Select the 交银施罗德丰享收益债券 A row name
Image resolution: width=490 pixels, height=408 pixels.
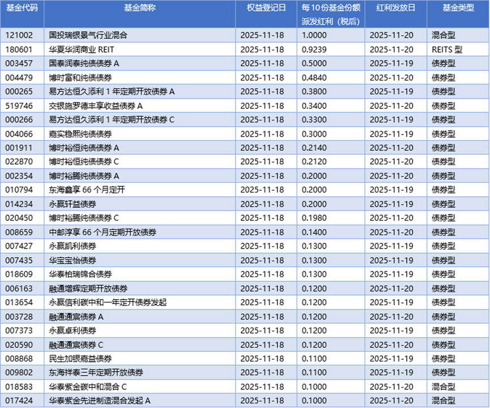pyautogui.click(x=96, y=106)
